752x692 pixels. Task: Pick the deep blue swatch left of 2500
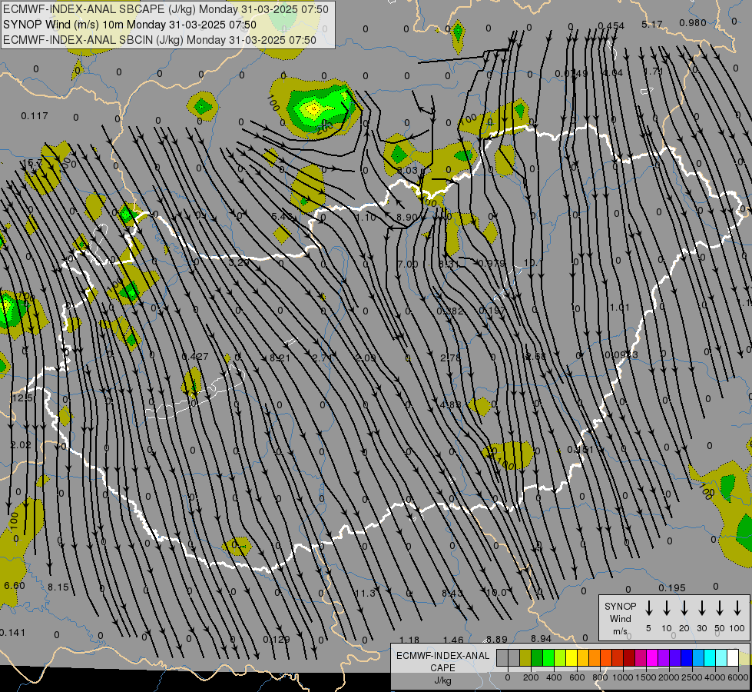pos(686,657)
